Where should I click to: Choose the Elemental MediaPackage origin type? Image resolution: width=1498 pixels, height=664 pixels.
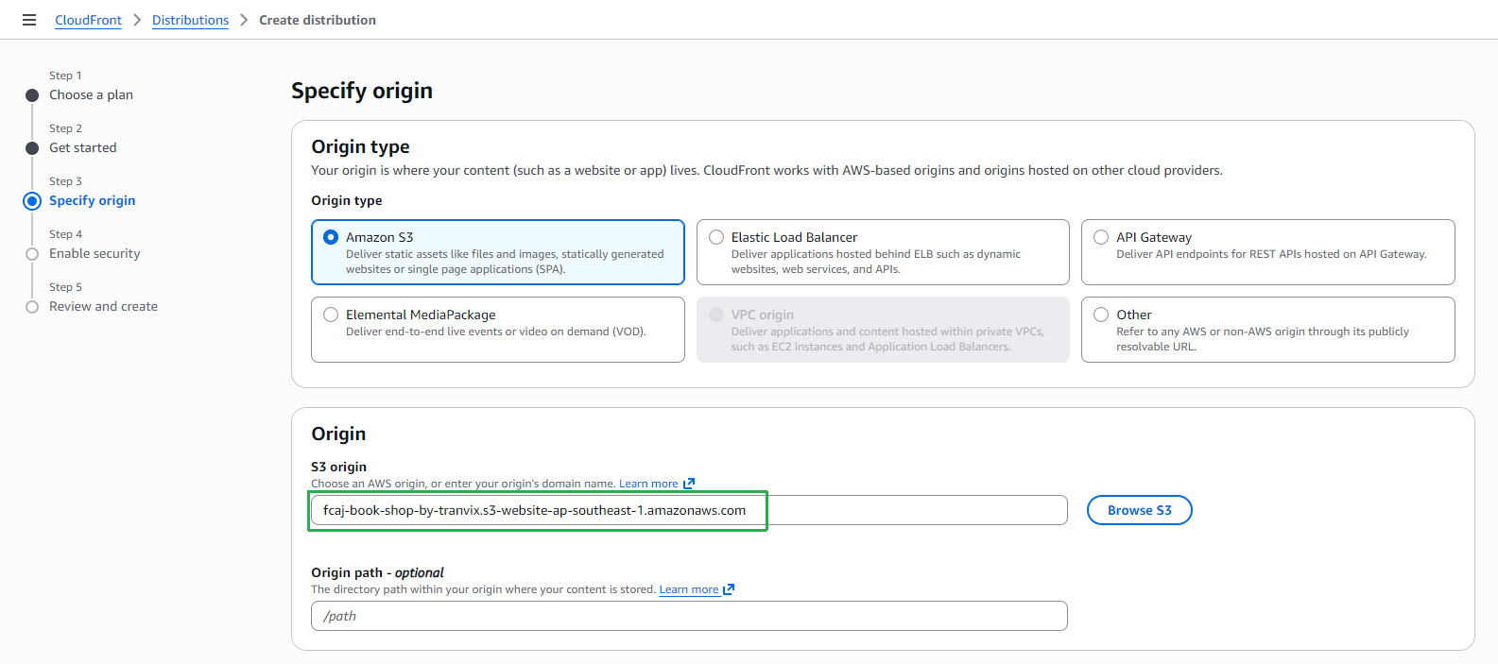[x=498, y=330]
